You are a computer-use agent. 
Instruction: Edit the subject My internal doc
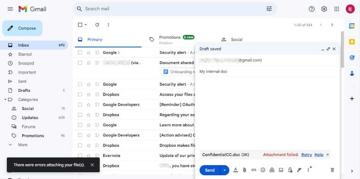tap(267, 71)
